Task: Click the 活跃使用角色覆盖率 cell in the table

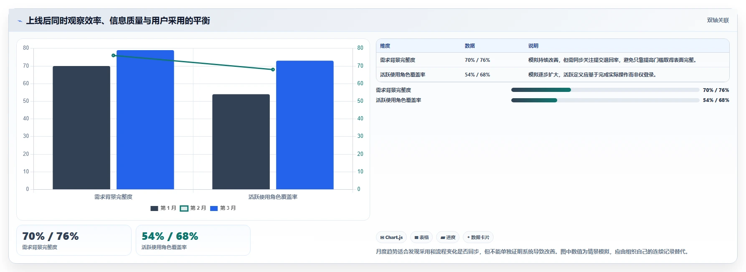Action: 403,75
